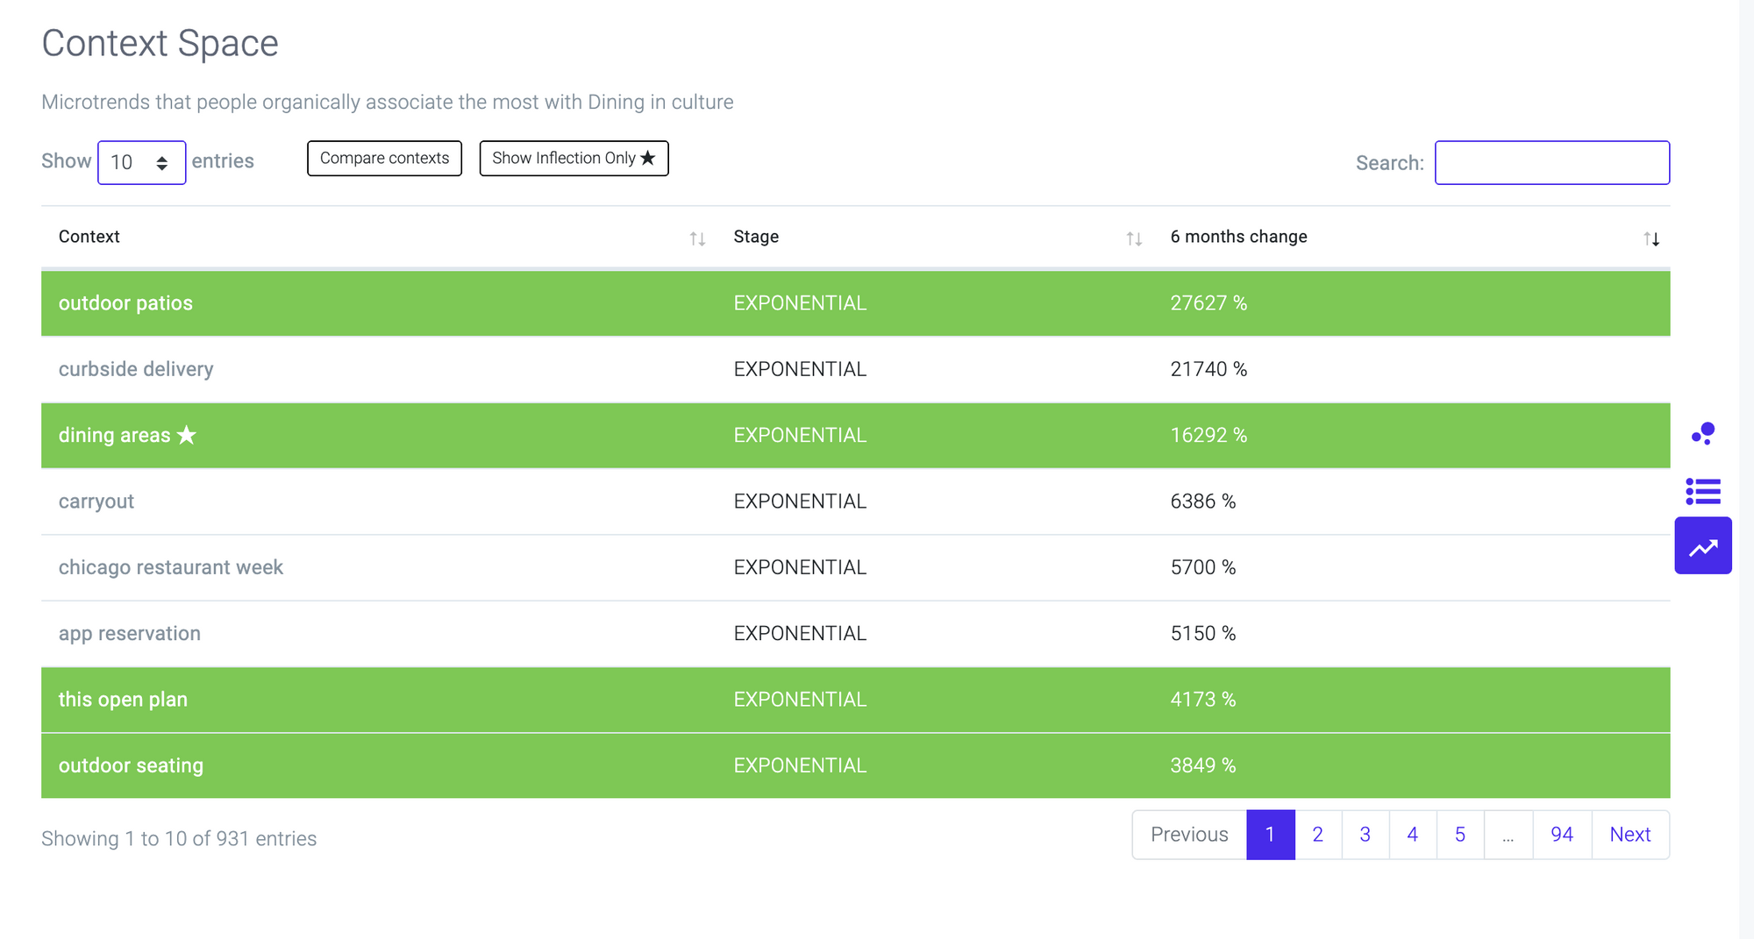The image size is (1754, 939).
Task: Go to page 2 of results
Action: click(1317, 835)
